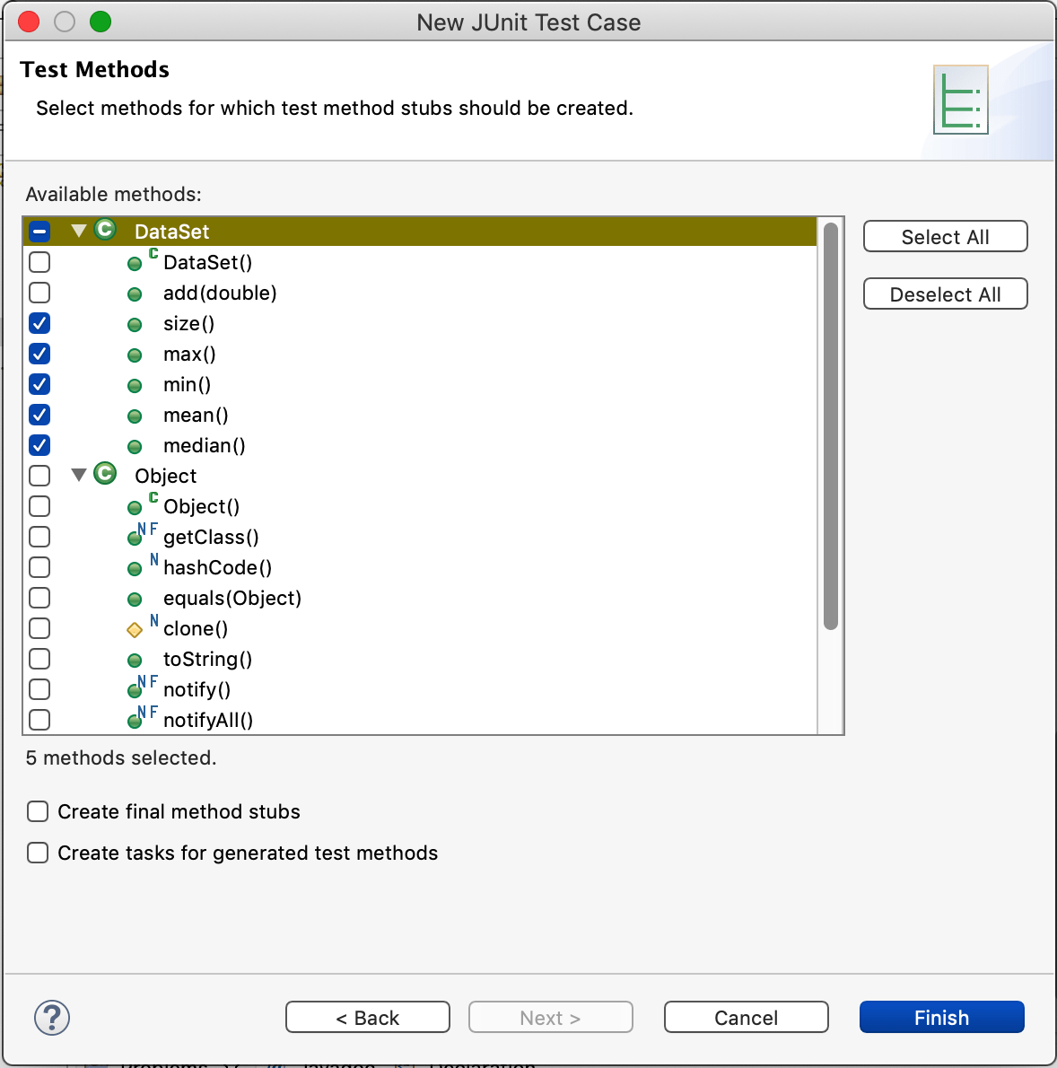The image size is (1057, 1068).
Task: Click the DataSet() constructor icon
Action: (143, 260)
